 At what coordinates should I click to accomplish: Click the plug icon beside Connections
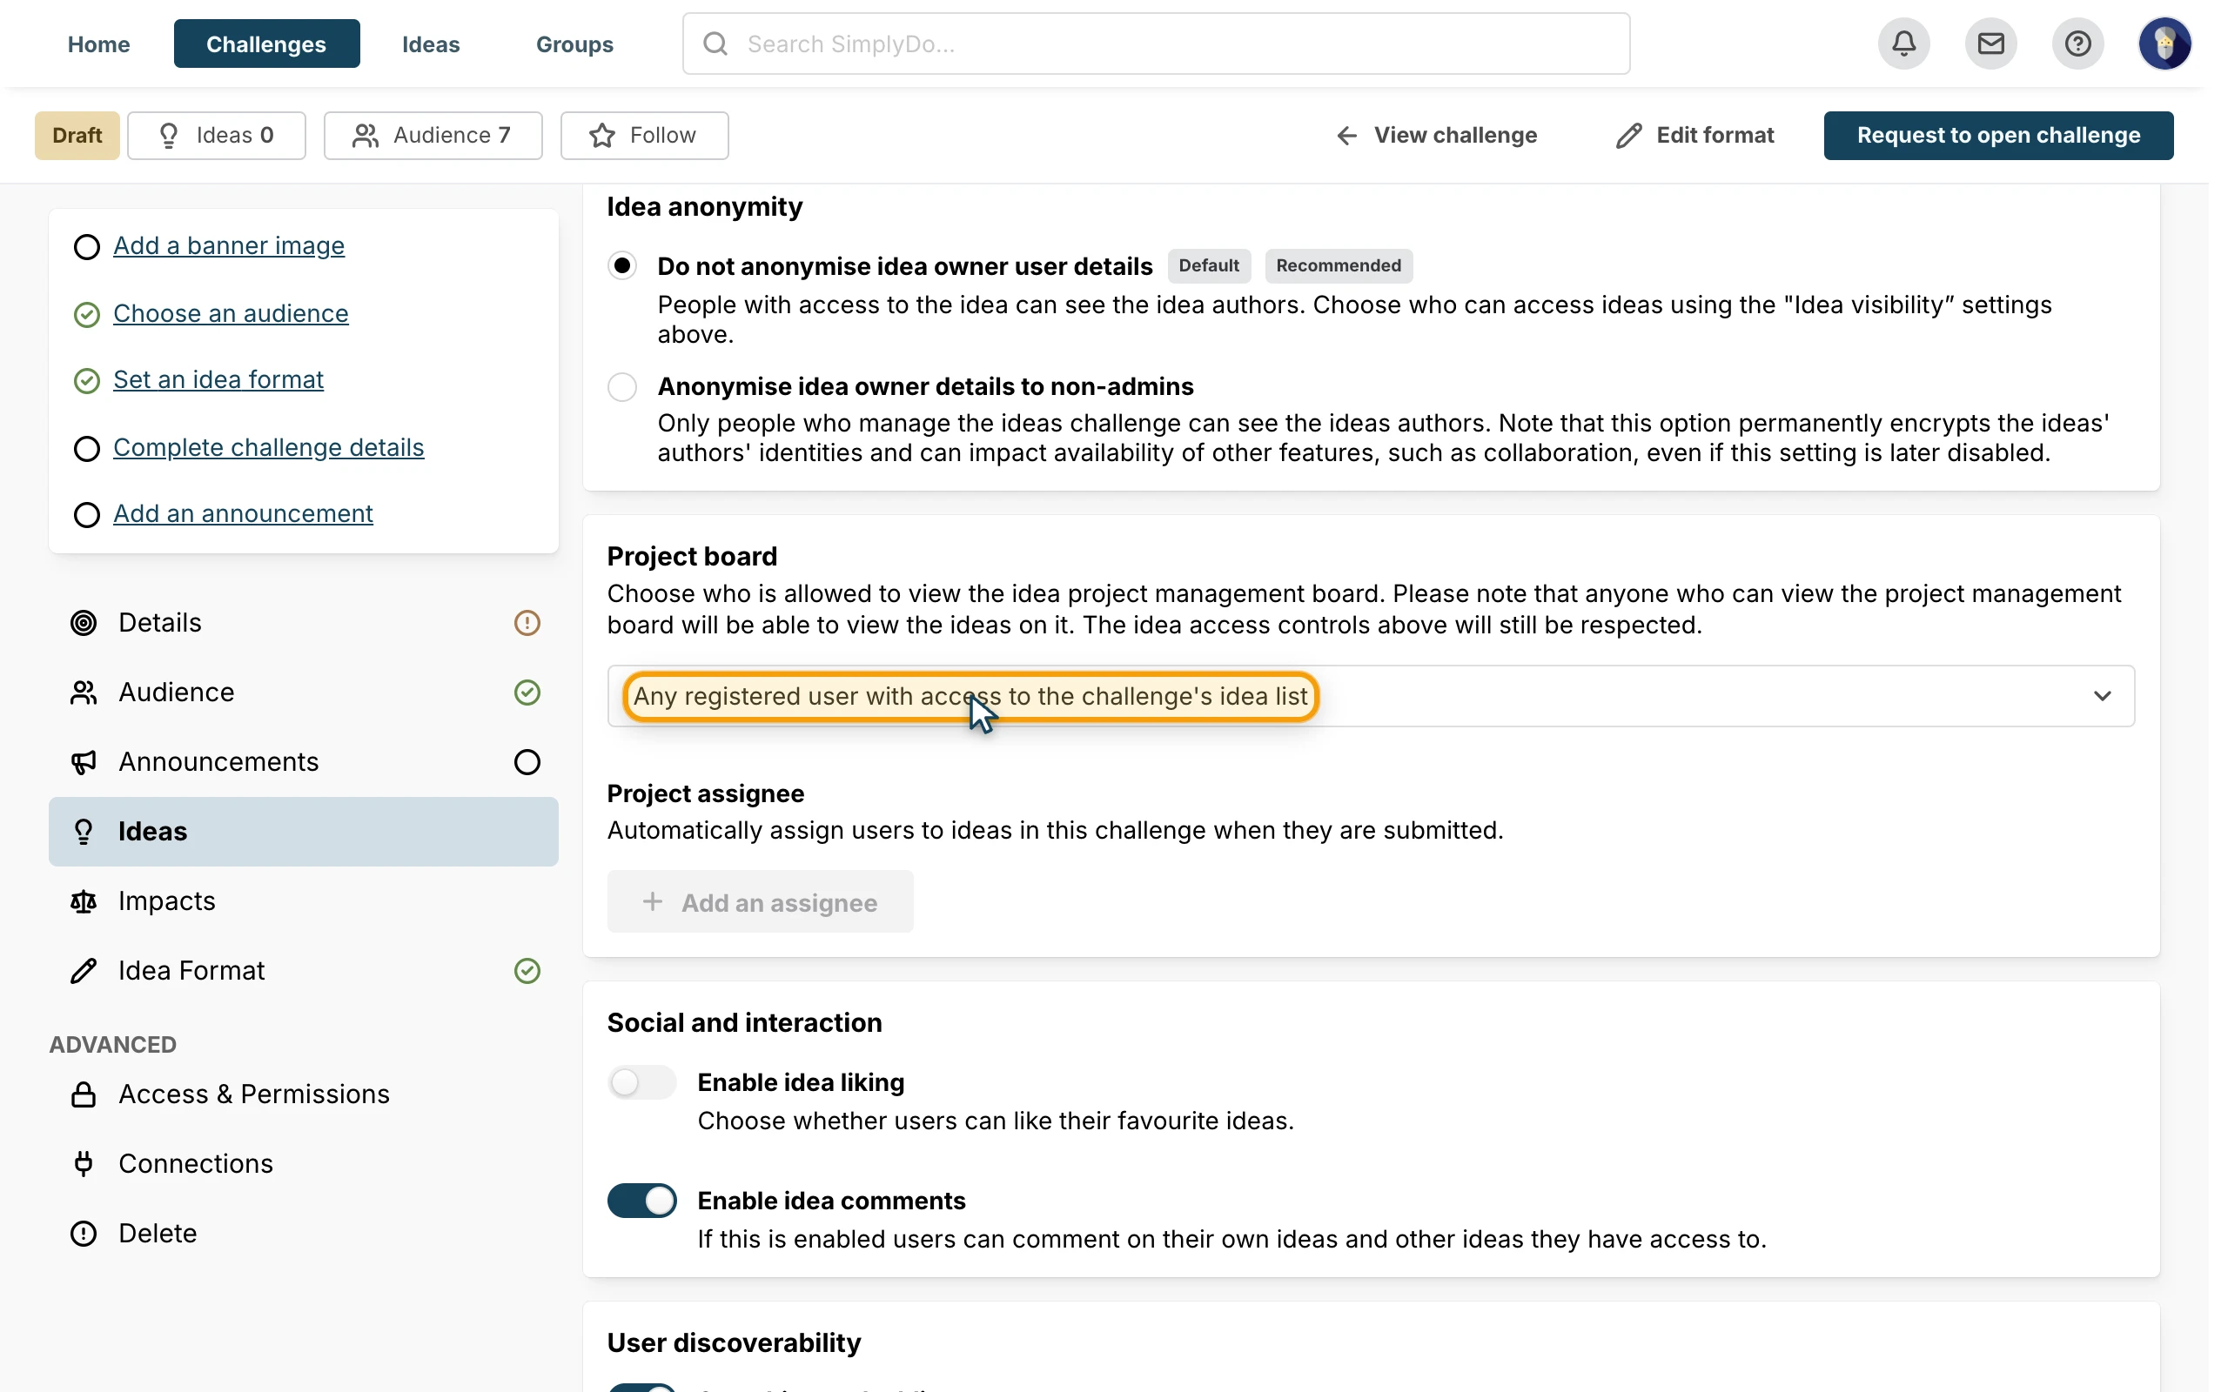click(83, 1164)
